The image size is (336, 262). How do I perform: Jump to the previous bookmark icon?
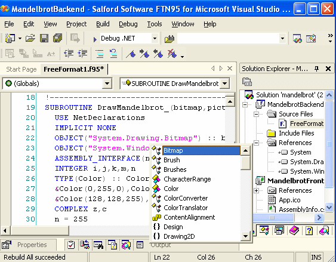(x=158, y=54)
